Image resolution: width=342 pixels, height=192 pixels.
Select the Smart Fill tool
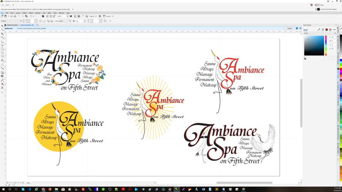point(3,87)
